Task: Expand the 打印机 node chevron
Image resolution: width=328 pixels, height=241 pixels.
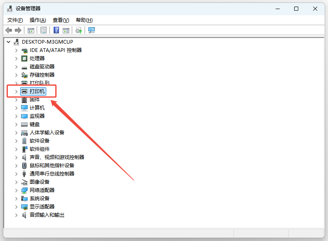Action: (x=17, y=91)
